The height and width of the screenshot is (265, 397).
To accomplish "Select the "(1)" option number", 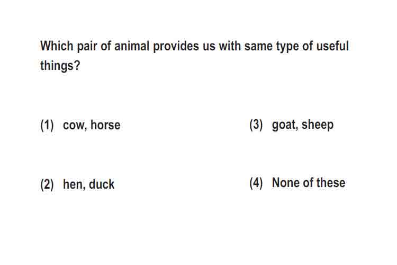I will point(47,125).
